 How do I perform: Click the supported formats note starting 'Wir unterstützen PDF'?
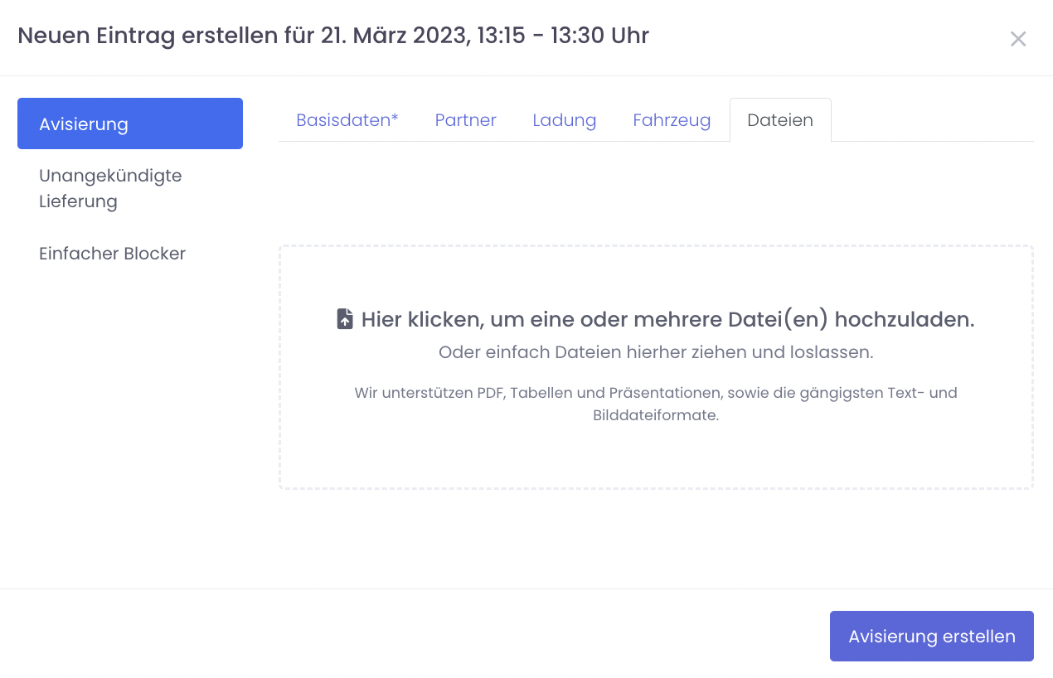pyautogui.click(x=655, y=393)
